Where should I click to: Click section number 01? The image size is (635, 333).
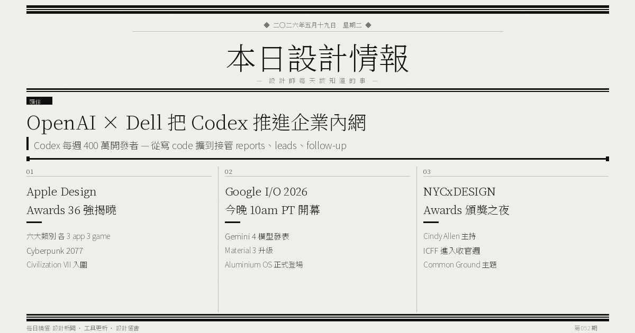pos(30,172)
